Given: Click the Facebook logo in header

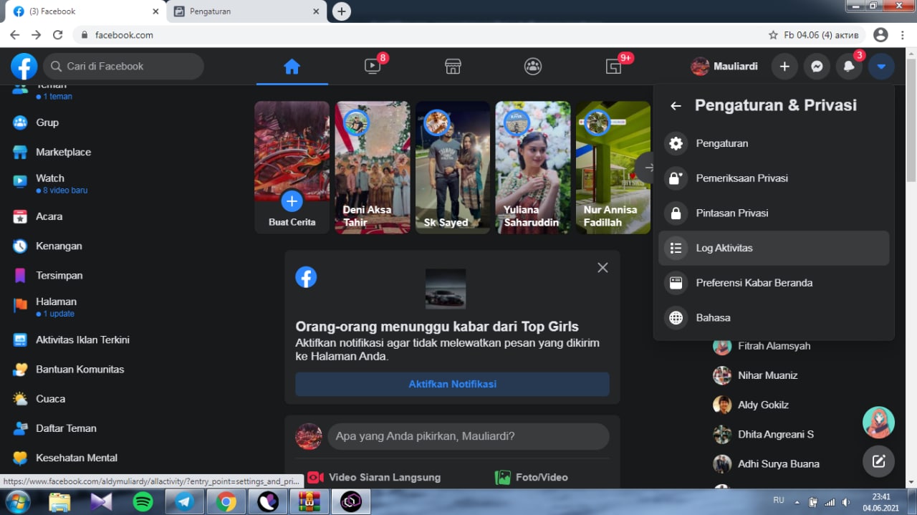Looking at the screenshot, I should (24, 67).
